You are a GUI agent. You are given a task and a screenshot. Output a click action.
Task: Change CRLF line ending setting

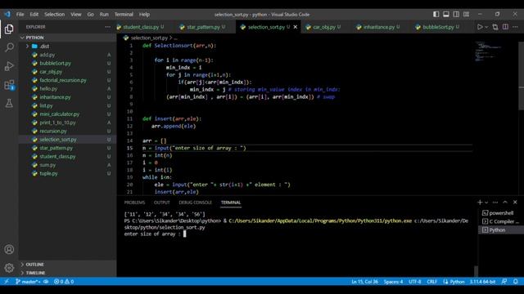click(431, 282)
